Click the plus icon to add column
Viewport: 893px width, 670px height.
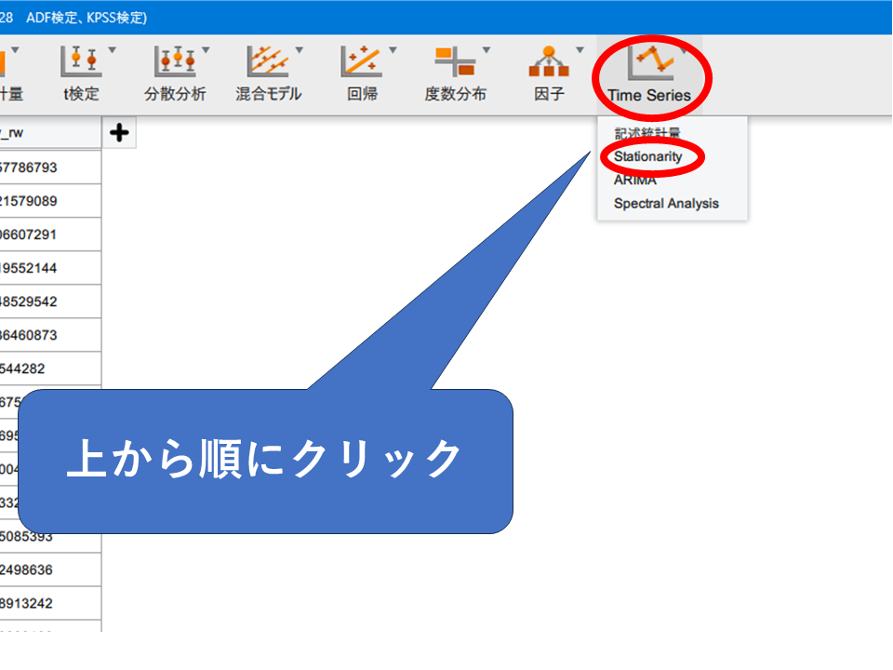pos(119,133)
